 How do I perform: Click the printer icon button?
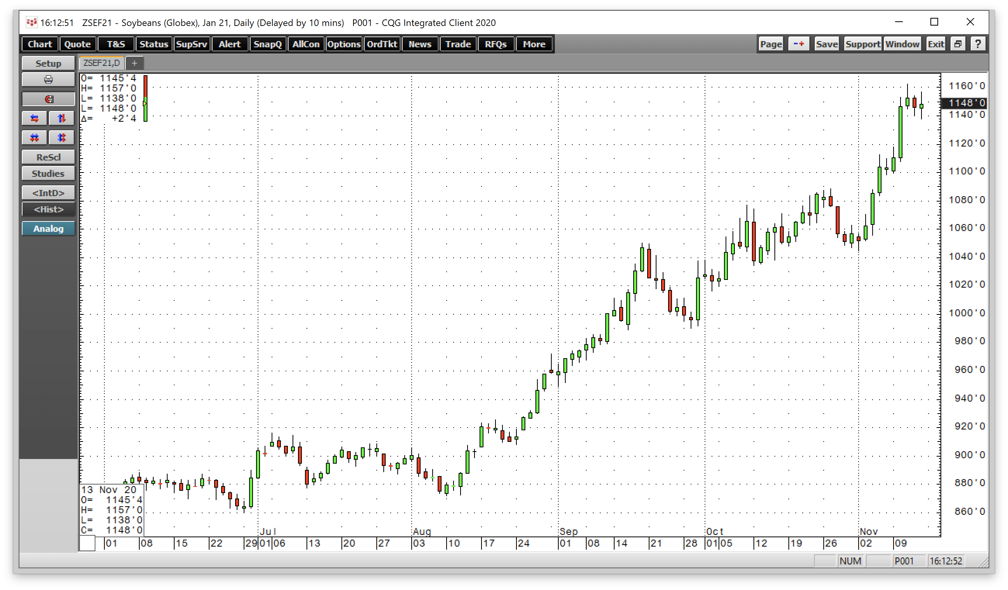[x=48, y=79]
